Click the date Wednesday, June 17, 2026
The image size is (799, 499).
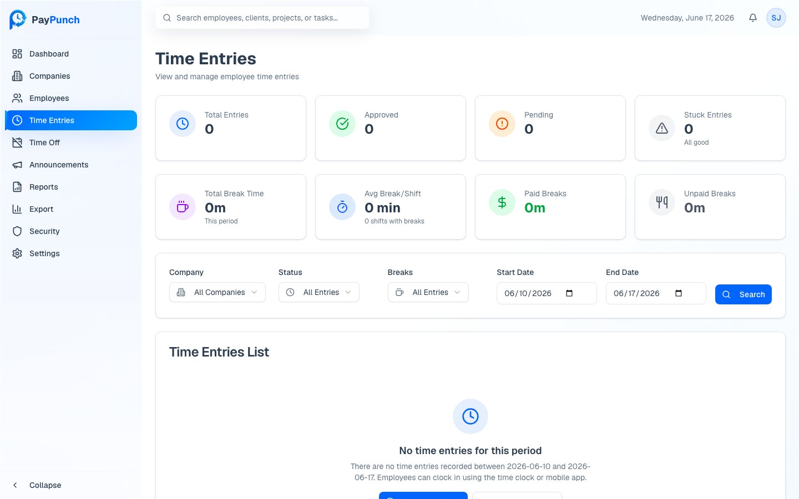coord(687,18)
